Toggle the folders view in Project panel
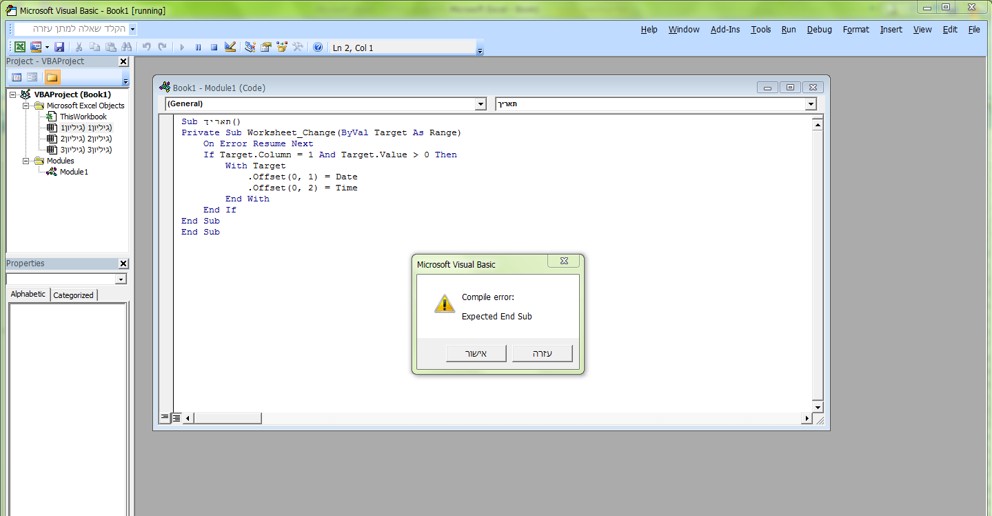 pos(52,77)
